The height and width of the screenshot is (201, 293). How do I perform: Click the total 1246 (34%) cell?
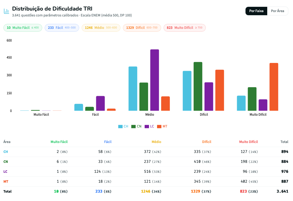point(151,191)
